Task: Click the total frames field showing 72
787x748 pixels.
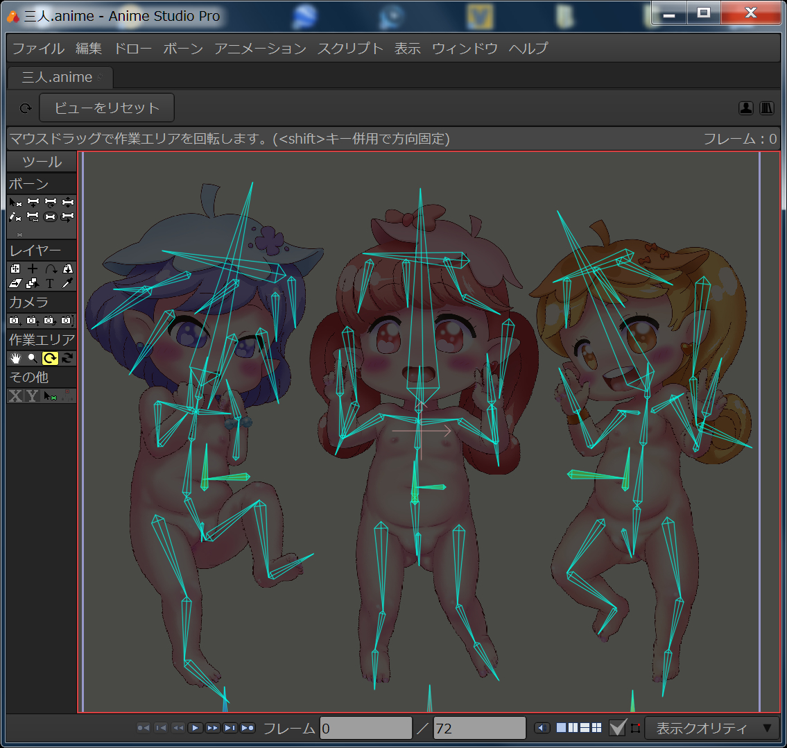Action: click(x=479, y=728)
